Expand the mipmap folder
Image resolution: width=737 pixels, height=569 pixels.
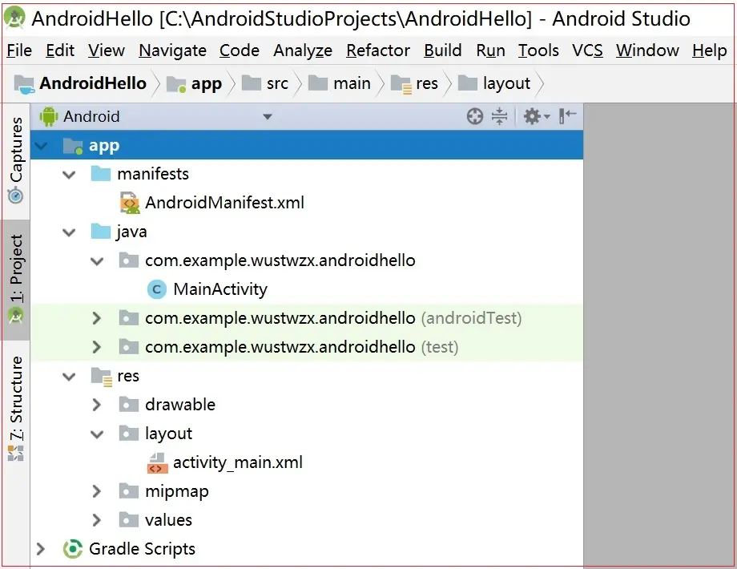click(96, 491)
